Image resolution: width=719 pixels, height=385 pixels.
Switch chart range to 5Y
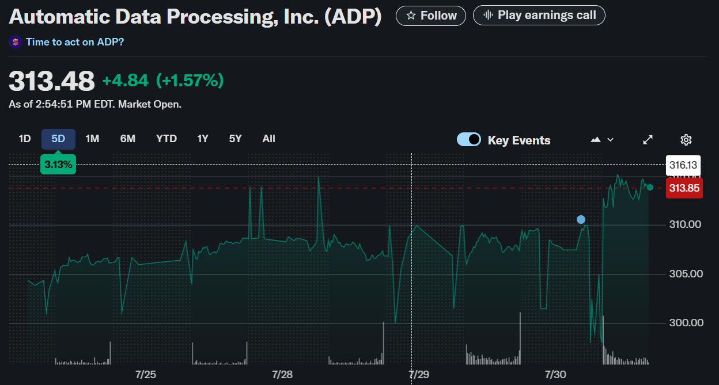235,139
